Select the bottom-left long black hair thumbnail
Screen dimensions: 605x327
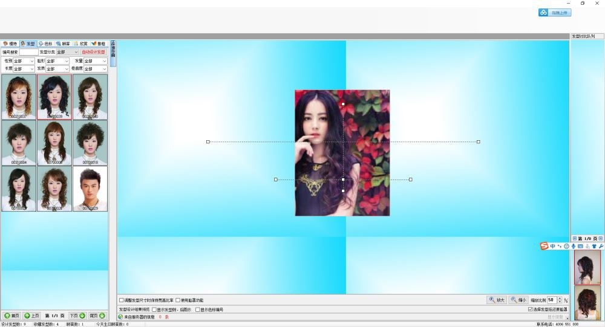(x=19, y=189)
